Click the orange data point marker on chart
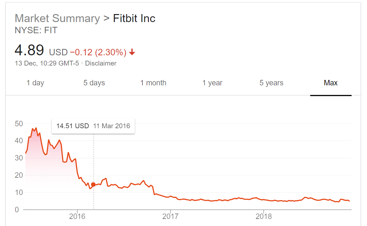This screenshot has width=367, height=226. (x=93, y=184)
